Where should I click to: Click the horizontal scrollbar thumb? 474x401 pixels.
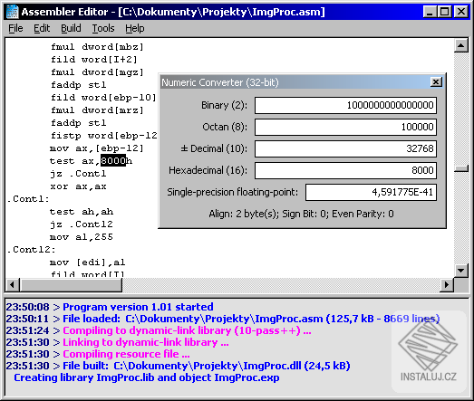71,285
